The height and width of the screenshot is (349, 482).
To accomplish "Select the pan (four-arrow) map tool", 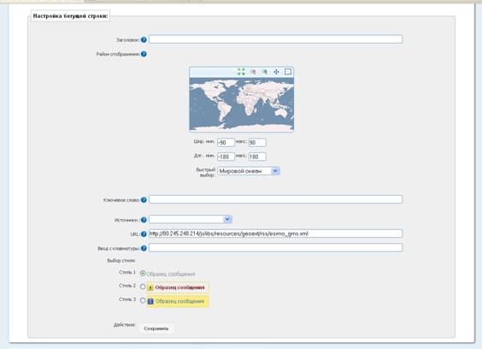I will click(x=276, y=72).
